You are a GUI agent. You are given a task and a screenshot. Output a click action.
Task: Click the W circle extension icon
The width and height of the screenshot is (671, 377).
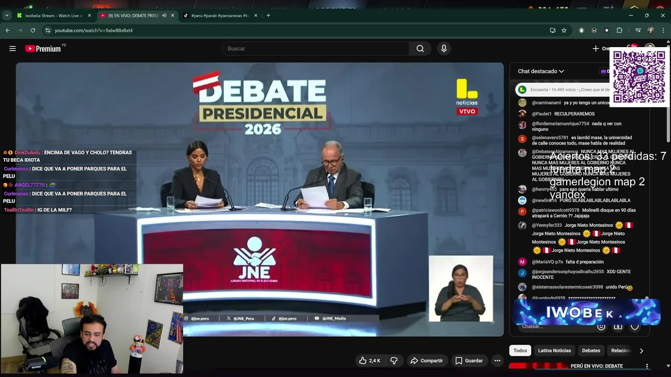594,30
